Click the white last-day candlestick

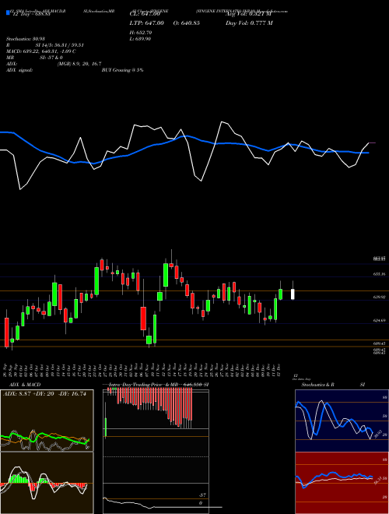pos(293,294)
